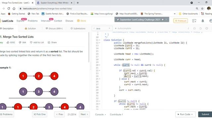Viewport: 212px width, 119px height.
Task: Open the LeetCode notifications bell
Action: pyautogui.click(x=202, y=21)
